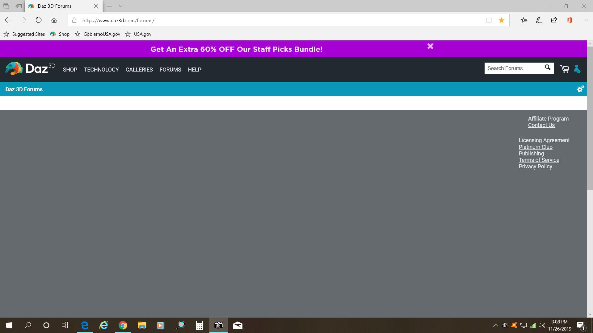Toggle favorite star in address bar
This screenshot has height=333, width=593.
(501, 20)
